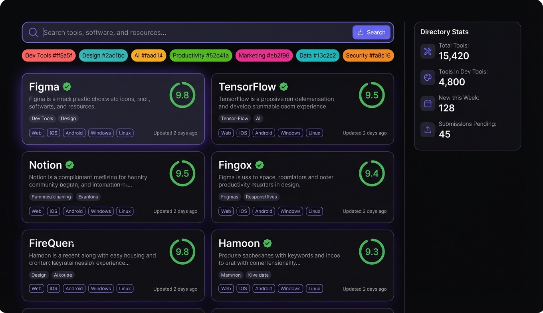Focus the search tools input field

(196, 32)
